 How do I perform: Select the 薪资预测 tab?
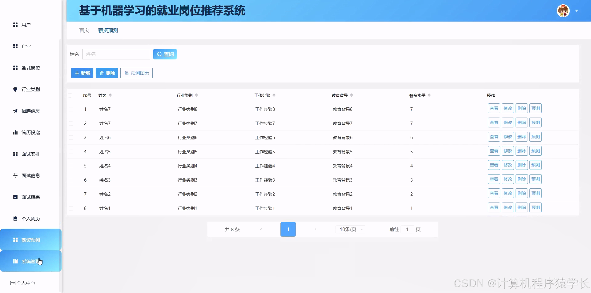point(108,30)
